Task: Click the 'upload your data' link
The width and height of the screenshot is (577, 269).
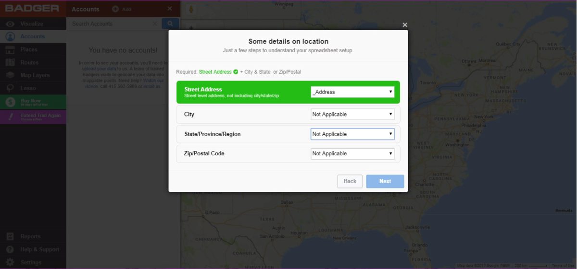Action: [x=99, y=69]
